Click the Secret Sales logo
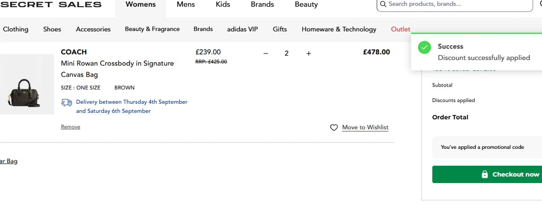542x221 pixels. [x=51, y=5]
